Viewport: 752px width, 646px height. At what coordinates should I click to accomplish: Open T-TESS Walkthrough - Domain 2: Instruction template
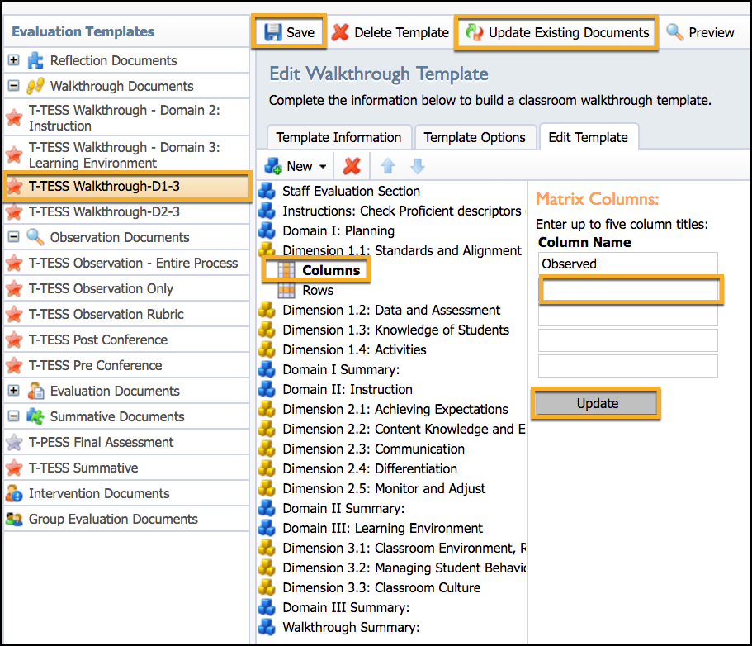(126, 117)
